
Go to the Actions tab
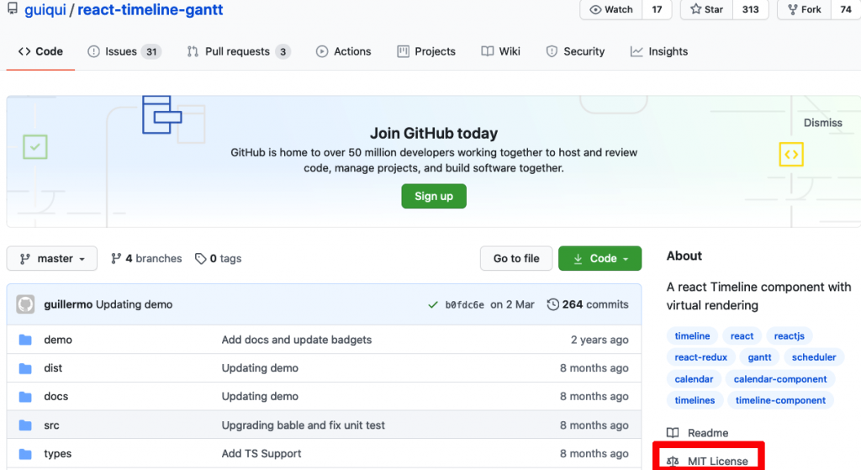coord(344,51)
